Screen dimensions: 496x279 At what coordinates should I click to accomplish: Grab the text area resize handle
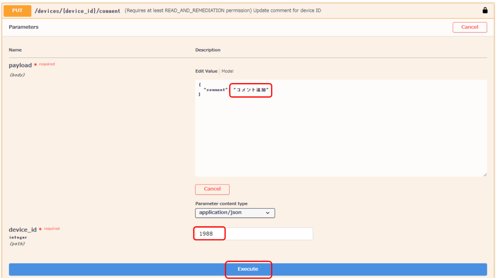pos(485,174)
